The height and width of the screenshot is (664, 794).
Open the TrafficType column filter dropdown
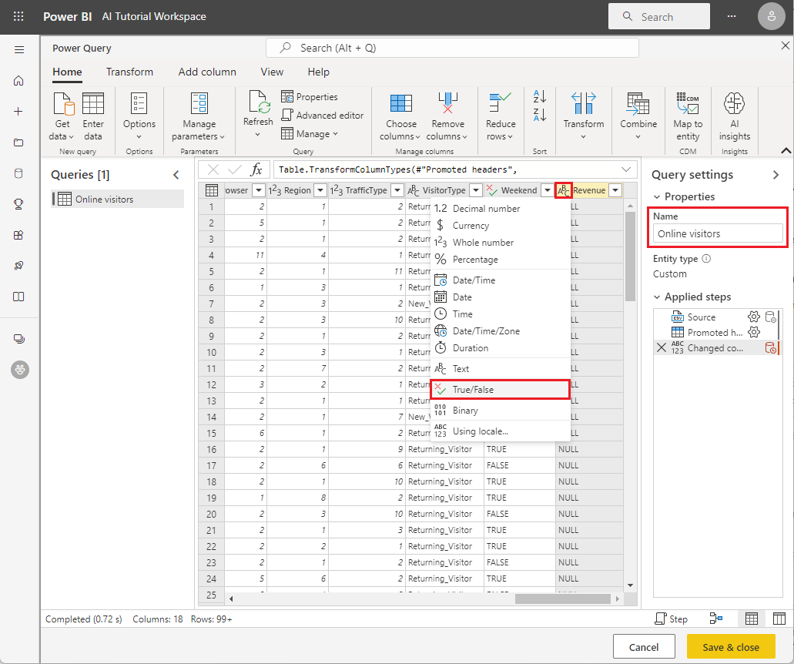[x=397, y=190]
